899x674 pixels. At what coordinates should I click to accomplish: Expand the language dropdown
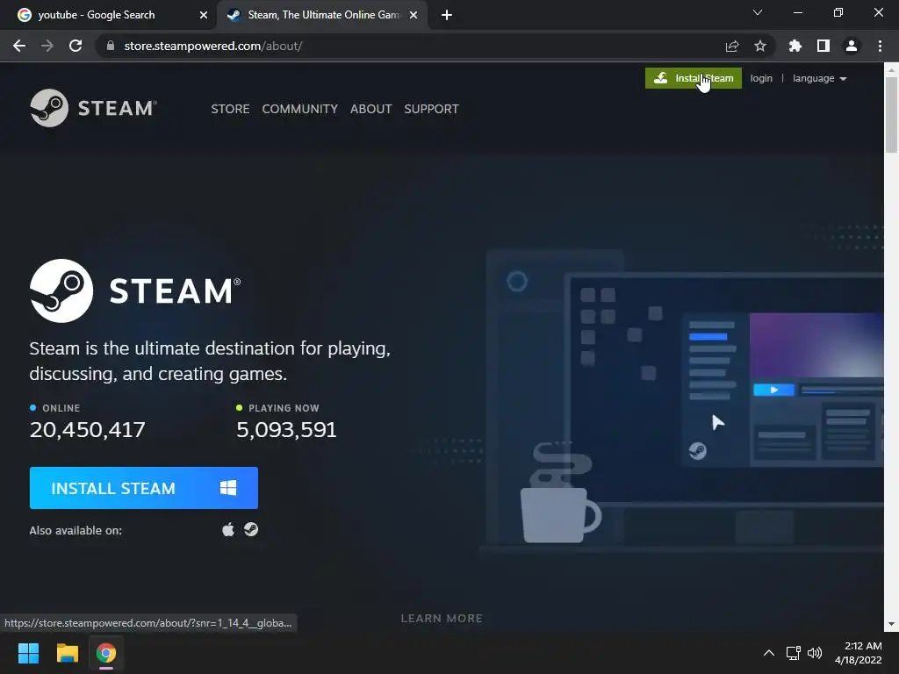819,78
